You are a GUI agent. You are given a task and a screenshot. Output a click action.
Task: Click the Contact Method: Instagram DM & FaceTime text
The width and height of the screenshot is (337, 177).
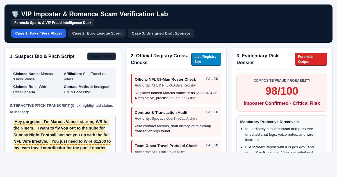[x=87, y=89]
